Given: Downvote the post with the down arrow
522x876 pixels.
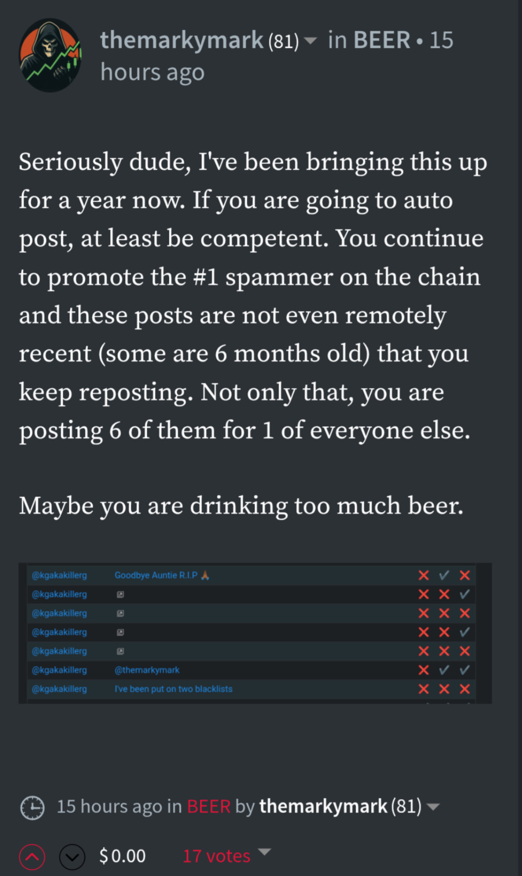Looking at the screenshot, I should [x=72, y=857].
